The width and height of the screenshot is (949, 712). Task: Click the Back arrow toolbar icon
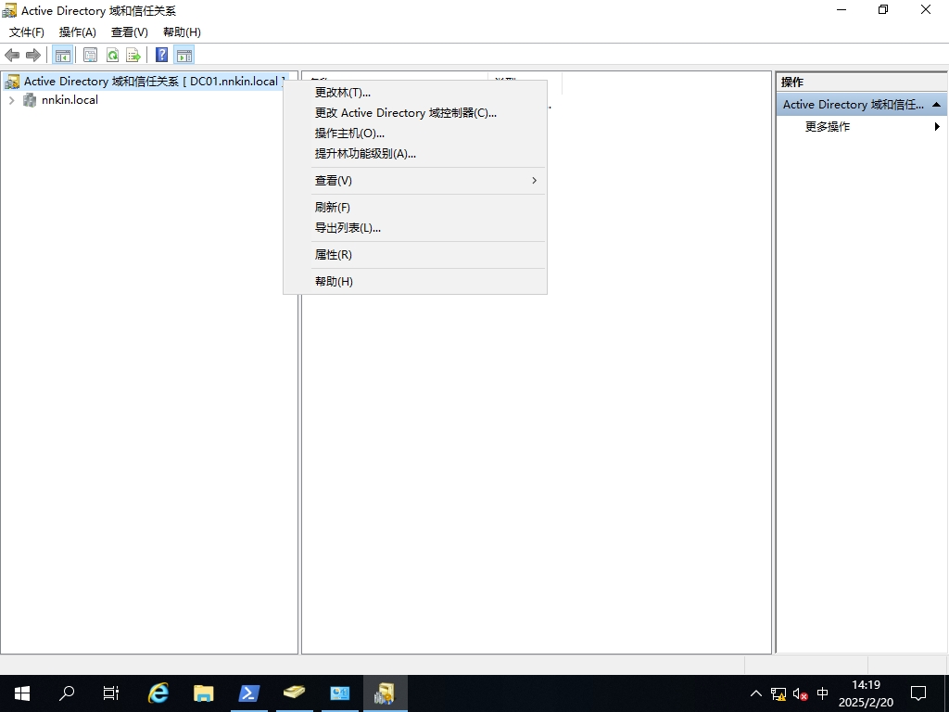pyautogui.click(x=12, y=55)
